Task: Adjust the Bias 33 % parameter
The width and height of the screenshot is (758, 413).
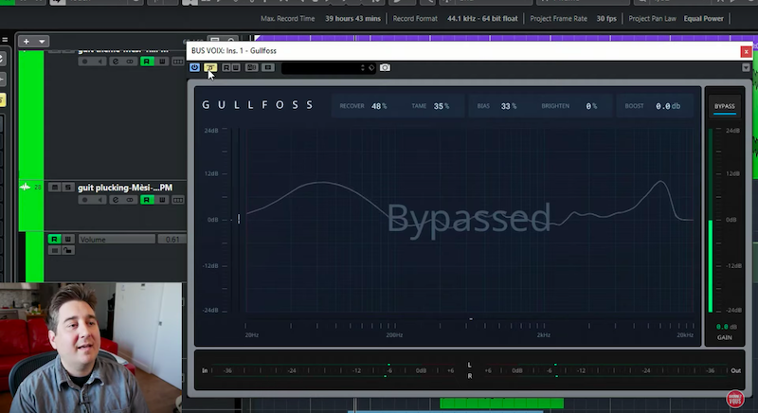Action: tap(496, 106)
